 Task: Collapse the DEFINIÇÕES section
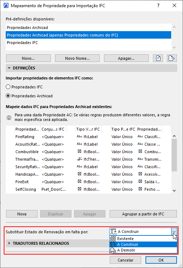tap(9, 68)
